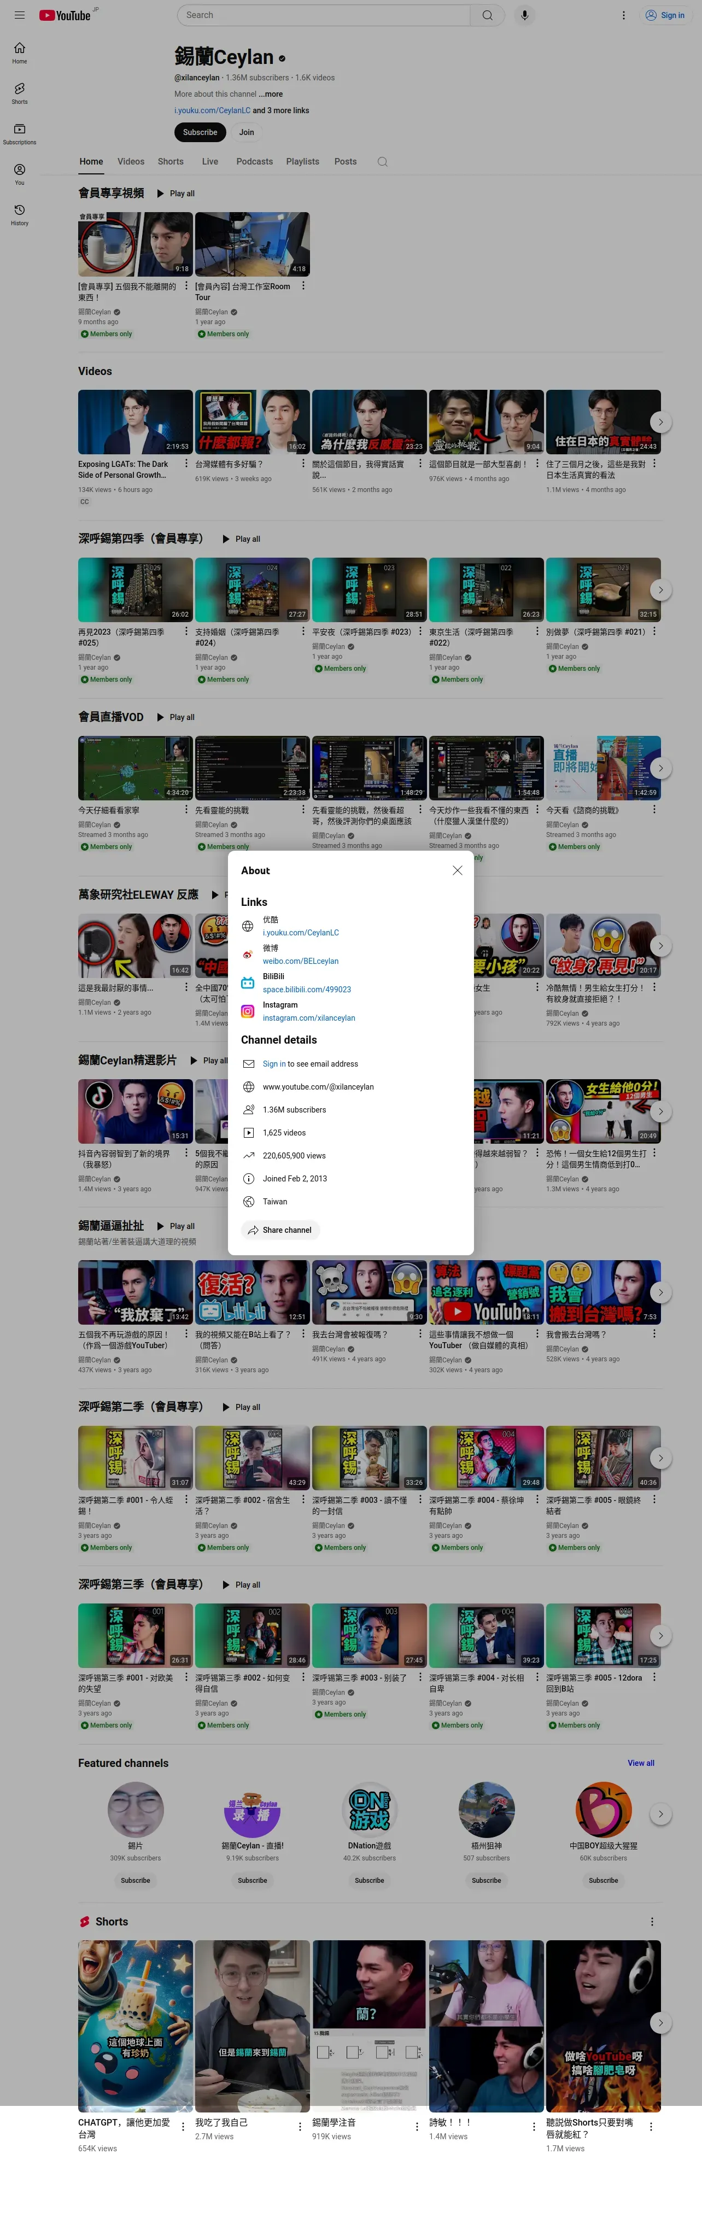Image resolution: width=702 pixels, height=2224 pixels.
Task: Next arrow in Featured channels shelf
Action: point(660,1814)
